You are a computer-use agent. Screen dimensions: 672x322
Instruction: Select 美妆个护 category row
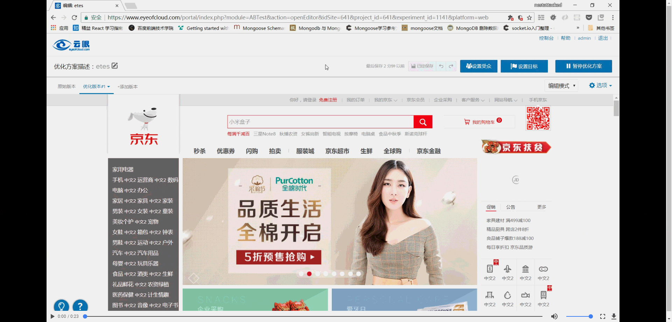135,222
